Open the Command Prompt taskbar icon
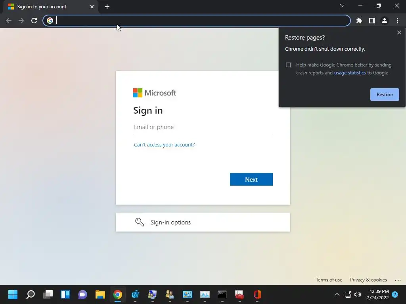406x304 pixels. pyautogui.click(x=222, y=294)
